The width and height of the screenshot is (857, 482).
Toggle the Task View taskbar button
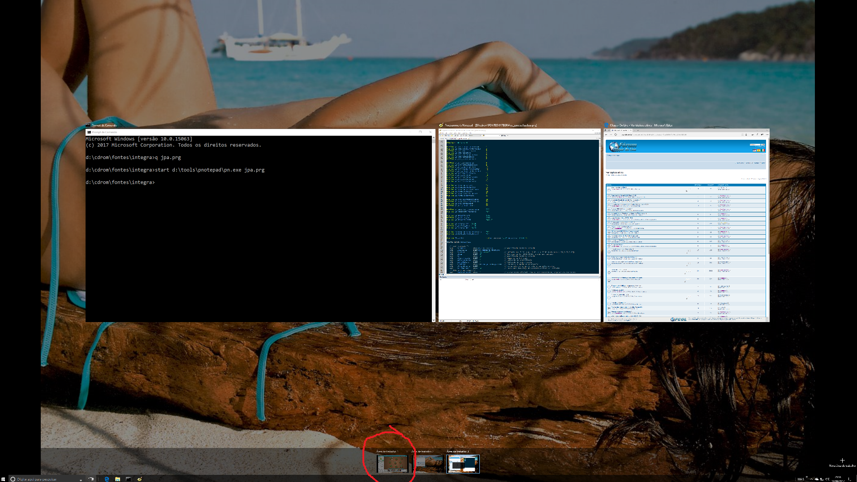(91, 479)
